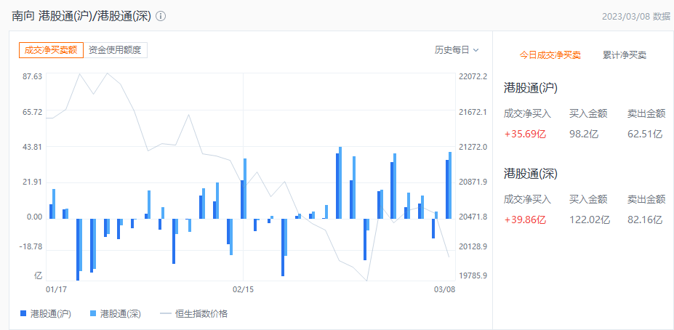Click the 恒生指数价格 legend line marker
Screen dimensions: 674x330
click(166, 314)
